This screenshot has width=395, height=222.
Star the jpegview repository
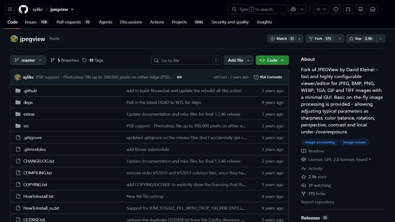(361, 39)
